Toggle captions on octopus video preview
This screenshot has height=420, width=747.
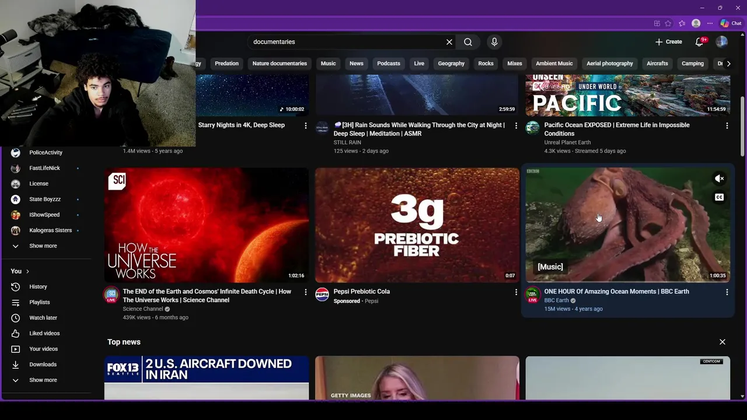click(x=720, y=197)
